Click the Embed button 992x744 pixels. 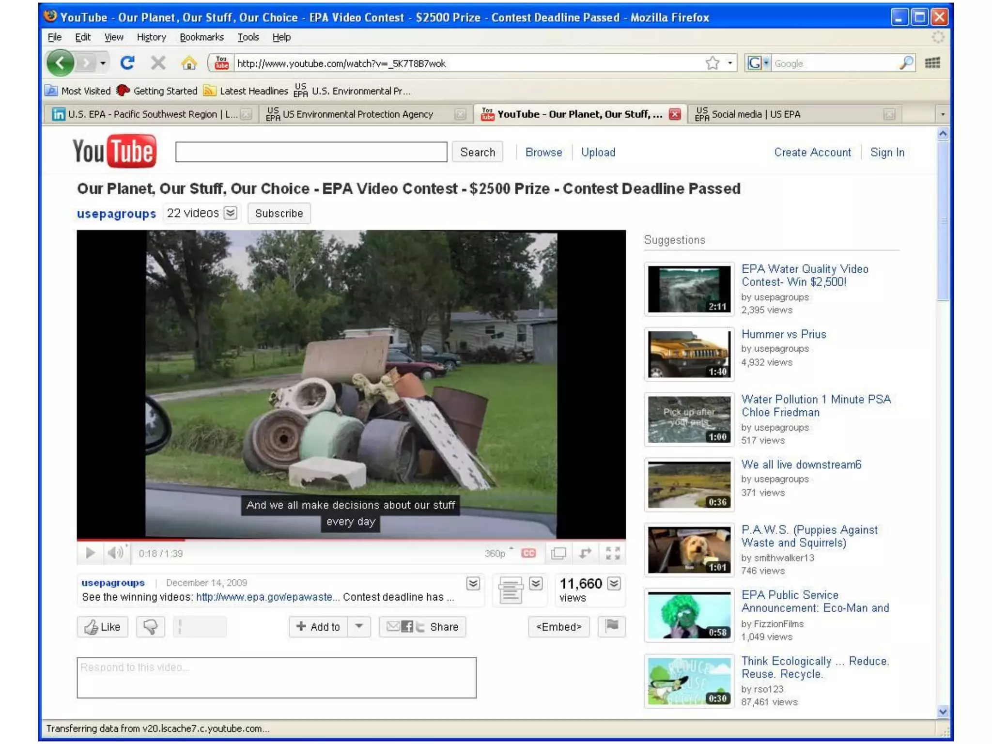coord(558,627)
